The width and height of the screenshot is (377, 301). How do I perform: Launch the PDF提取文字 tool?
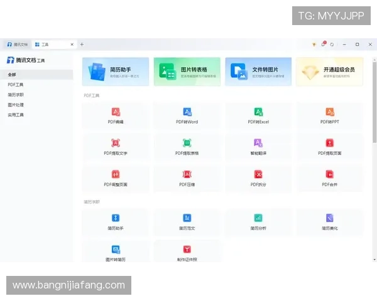(116, 147)
